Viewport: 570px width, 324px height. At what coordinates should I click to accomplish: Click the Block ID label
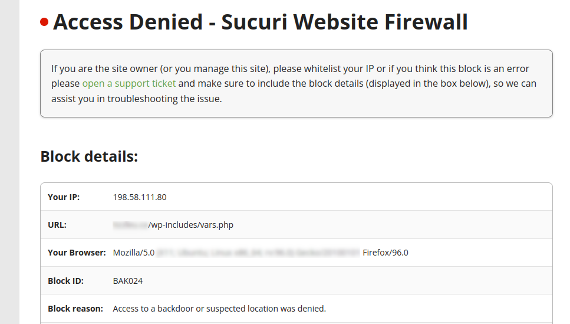pos(65,281)
